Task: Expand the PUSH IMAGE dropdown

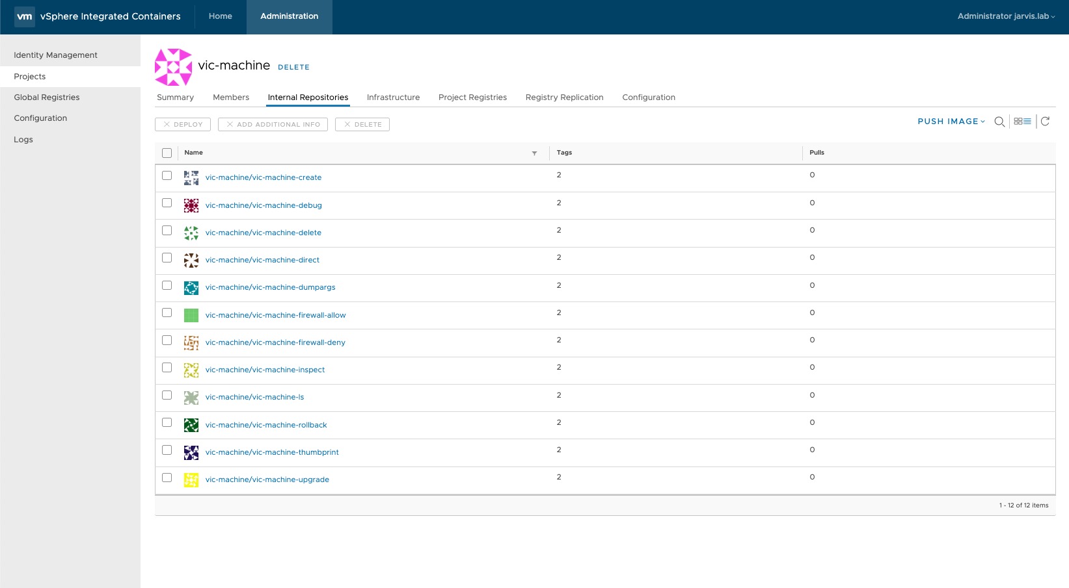Action: pos(951,121)
